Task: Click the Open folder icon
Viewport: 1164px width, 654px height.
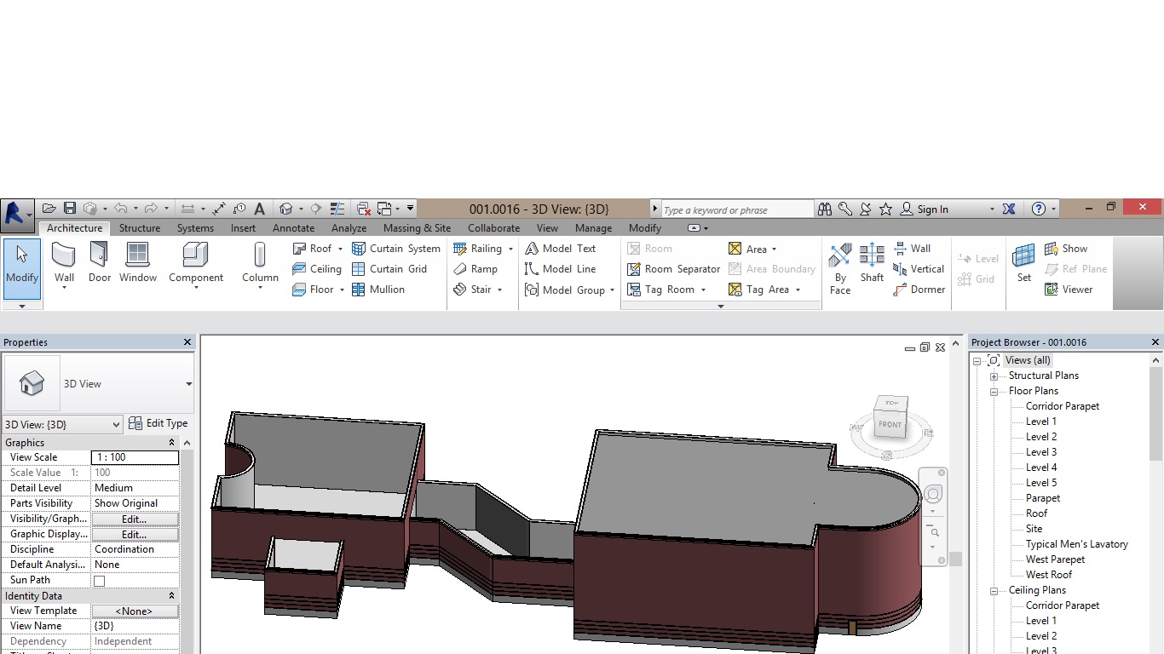Action: point(49,209)
